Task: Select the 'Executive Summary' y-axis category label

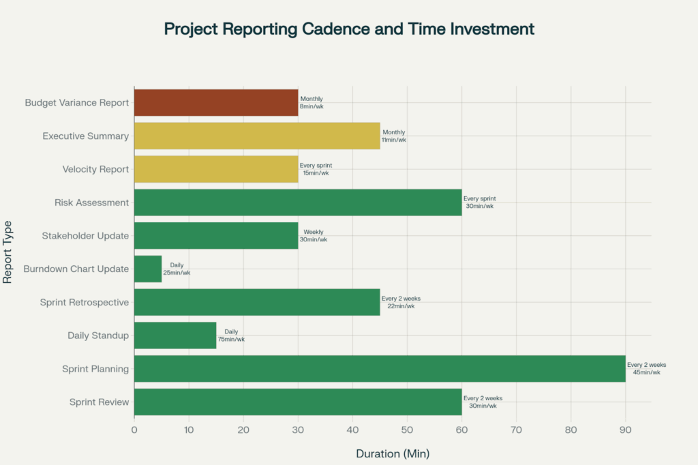Action: tap(85, 136)
